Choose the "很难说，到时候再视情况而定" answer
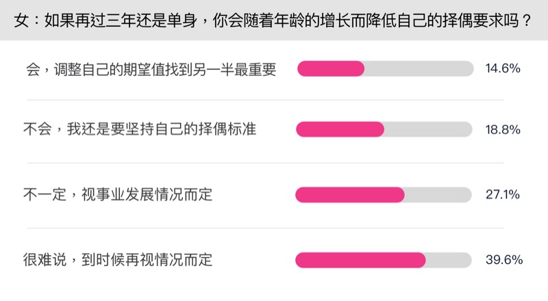Image resolution: width=548 pixels, height=301 pixels. [119, 259]
